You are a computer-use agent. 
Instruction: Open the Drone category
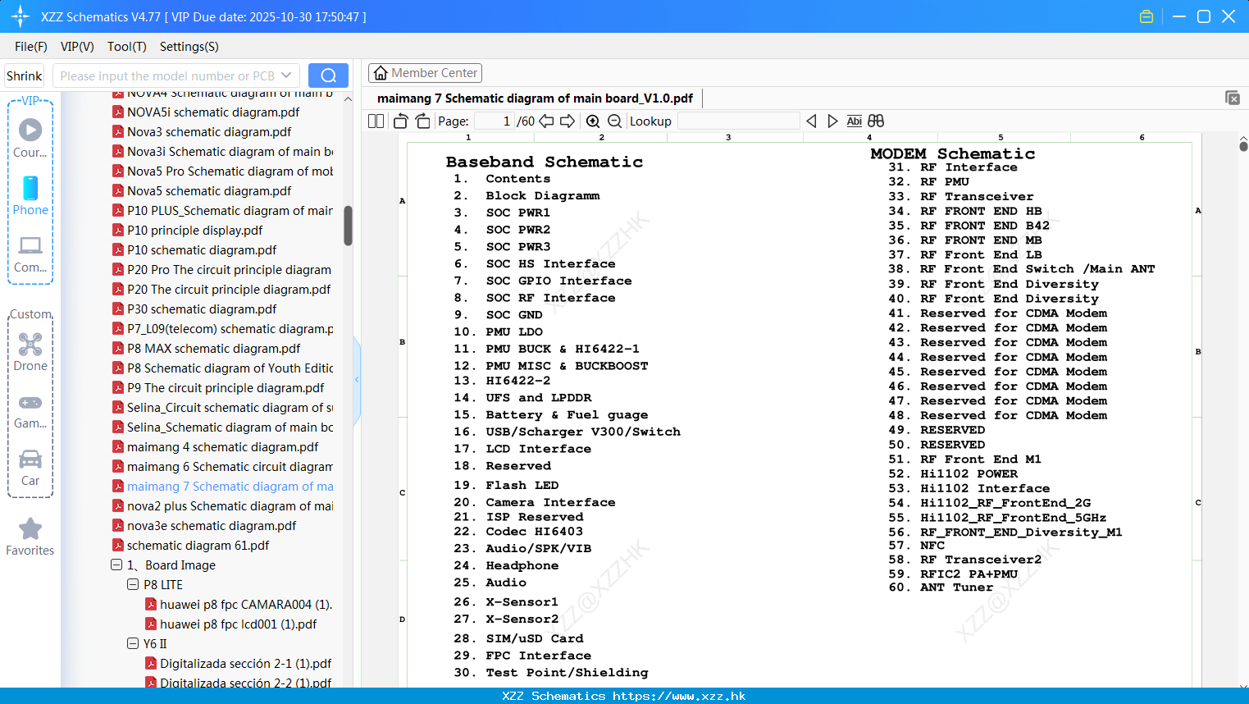pyautogui.click(x=30, y=352)
